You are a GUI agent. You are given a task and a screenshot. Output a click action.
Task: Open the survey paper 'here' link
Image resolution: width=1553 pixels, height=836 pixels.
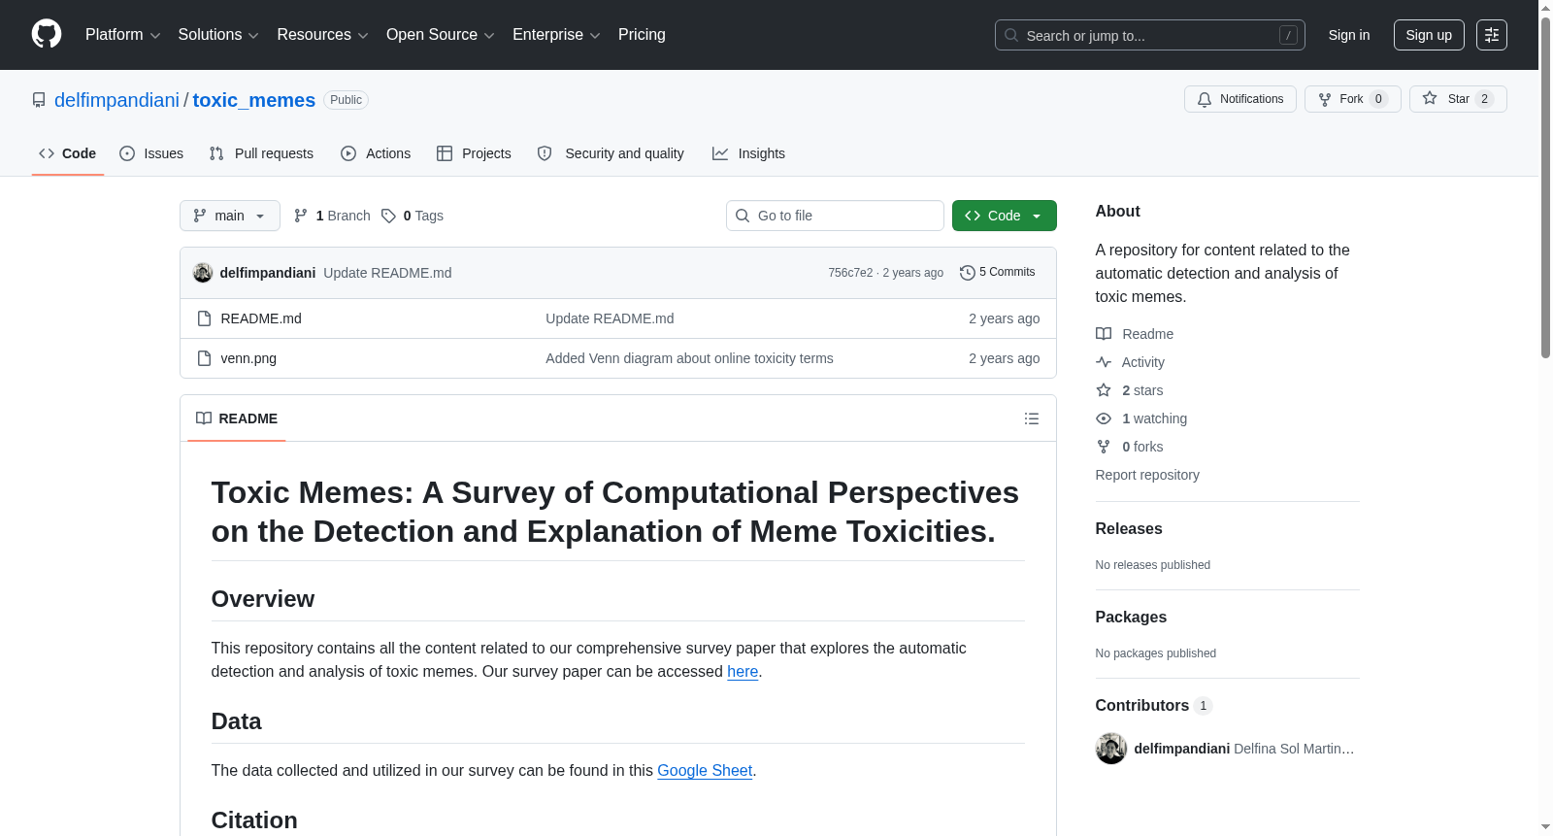(x=743, y=672)
